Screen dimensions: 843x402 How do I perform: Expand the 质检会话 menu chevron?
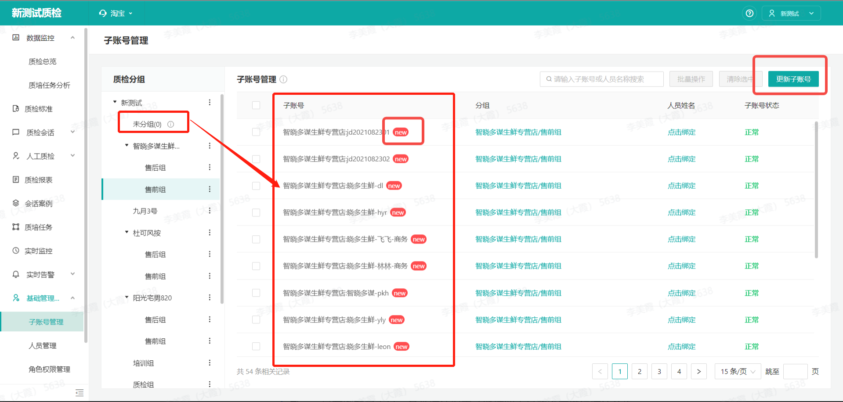(x=73, y=132)
